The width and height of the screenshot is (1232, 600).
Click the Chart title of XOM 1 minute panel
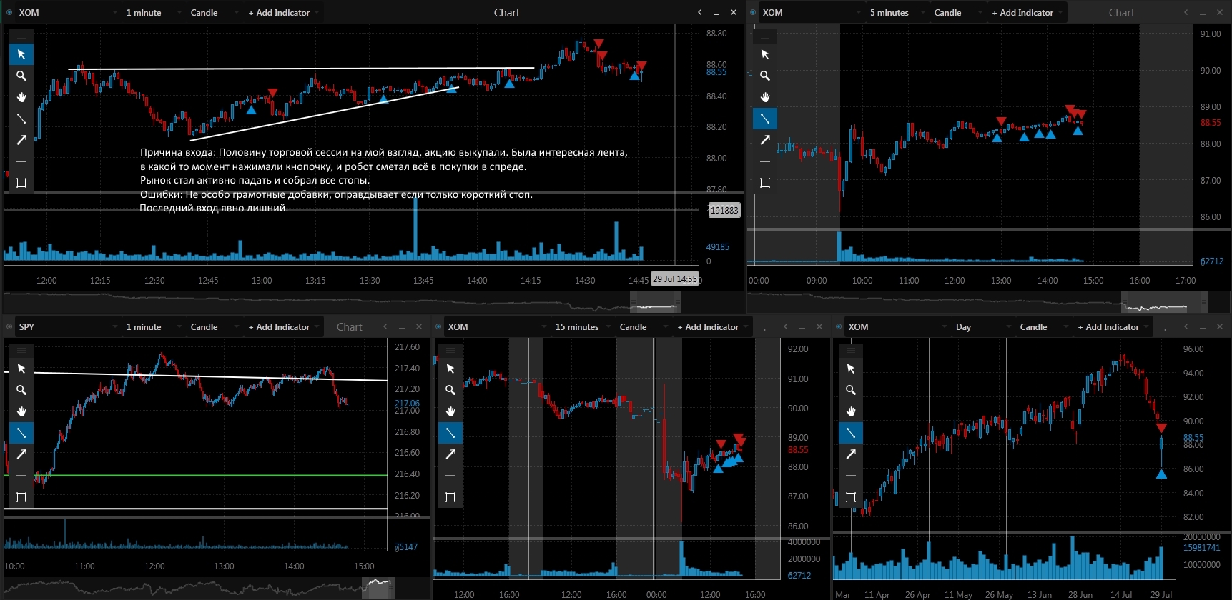[x=506, y=12]
